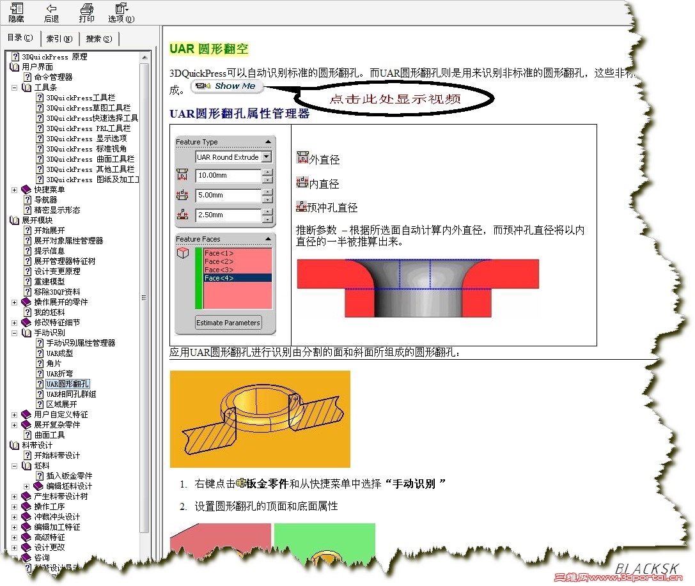Collapse the 手动识别 tree node

[14, 333]
